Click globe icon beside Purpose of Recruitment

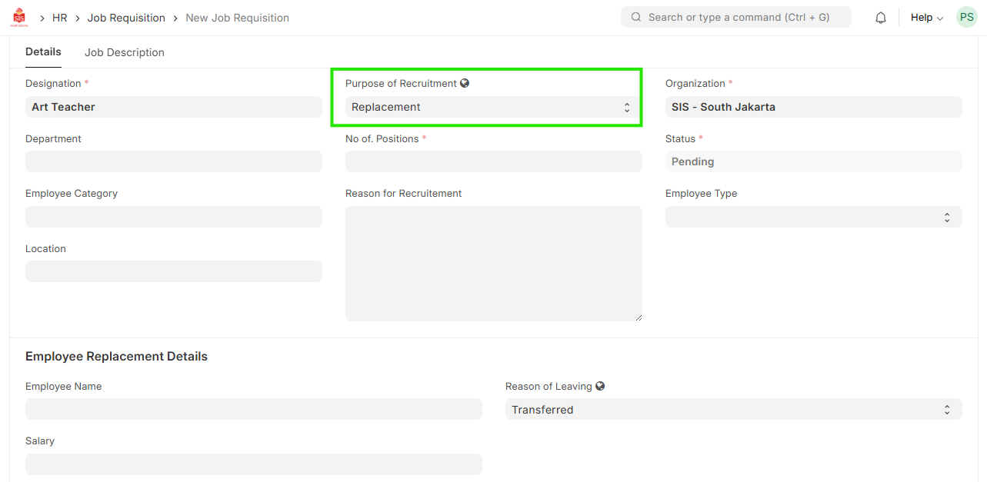[465, 83]
